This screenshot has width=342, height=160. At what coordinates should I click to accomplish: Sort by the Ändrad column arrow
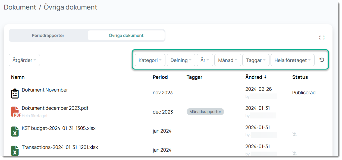tap(265, 77)
